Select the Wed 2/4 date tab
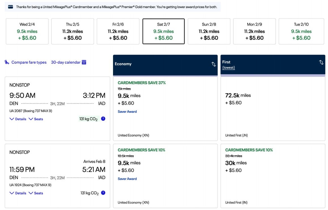328x210 pixels. [27, 31]
